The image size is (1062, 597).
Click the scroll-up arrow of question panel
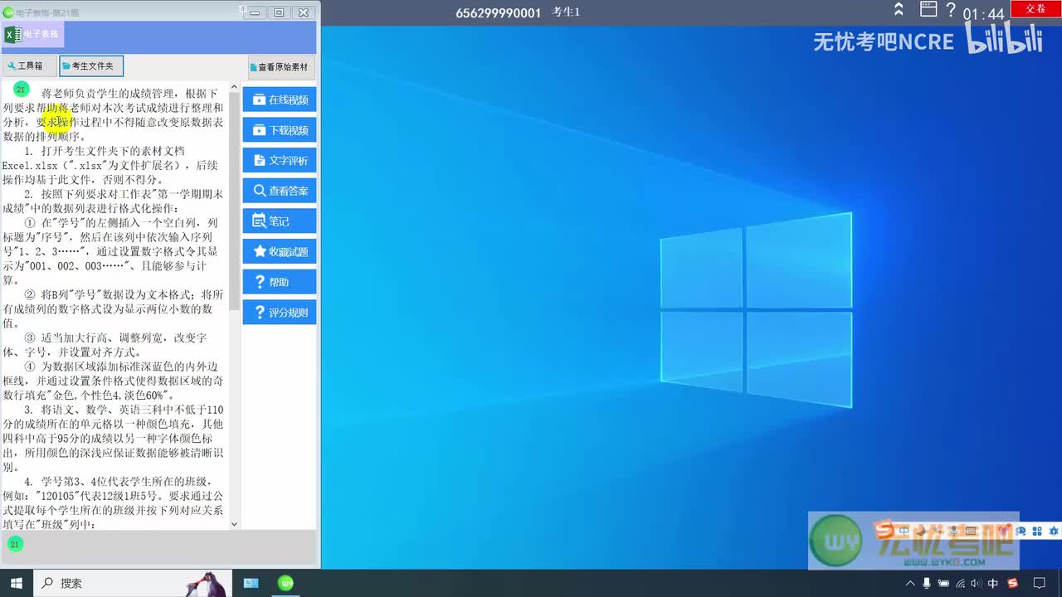point(234,87)
